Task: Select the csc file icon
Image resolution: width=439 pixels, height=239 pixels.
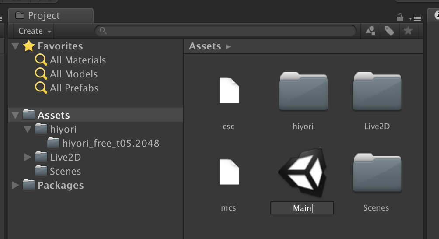Action: [229, 91]
